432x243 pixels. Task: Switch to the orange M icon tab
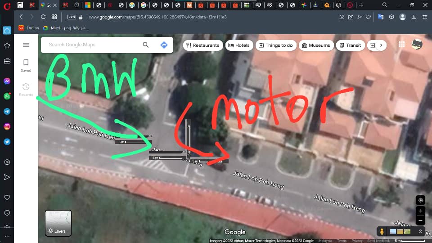(x=189, y=5)
